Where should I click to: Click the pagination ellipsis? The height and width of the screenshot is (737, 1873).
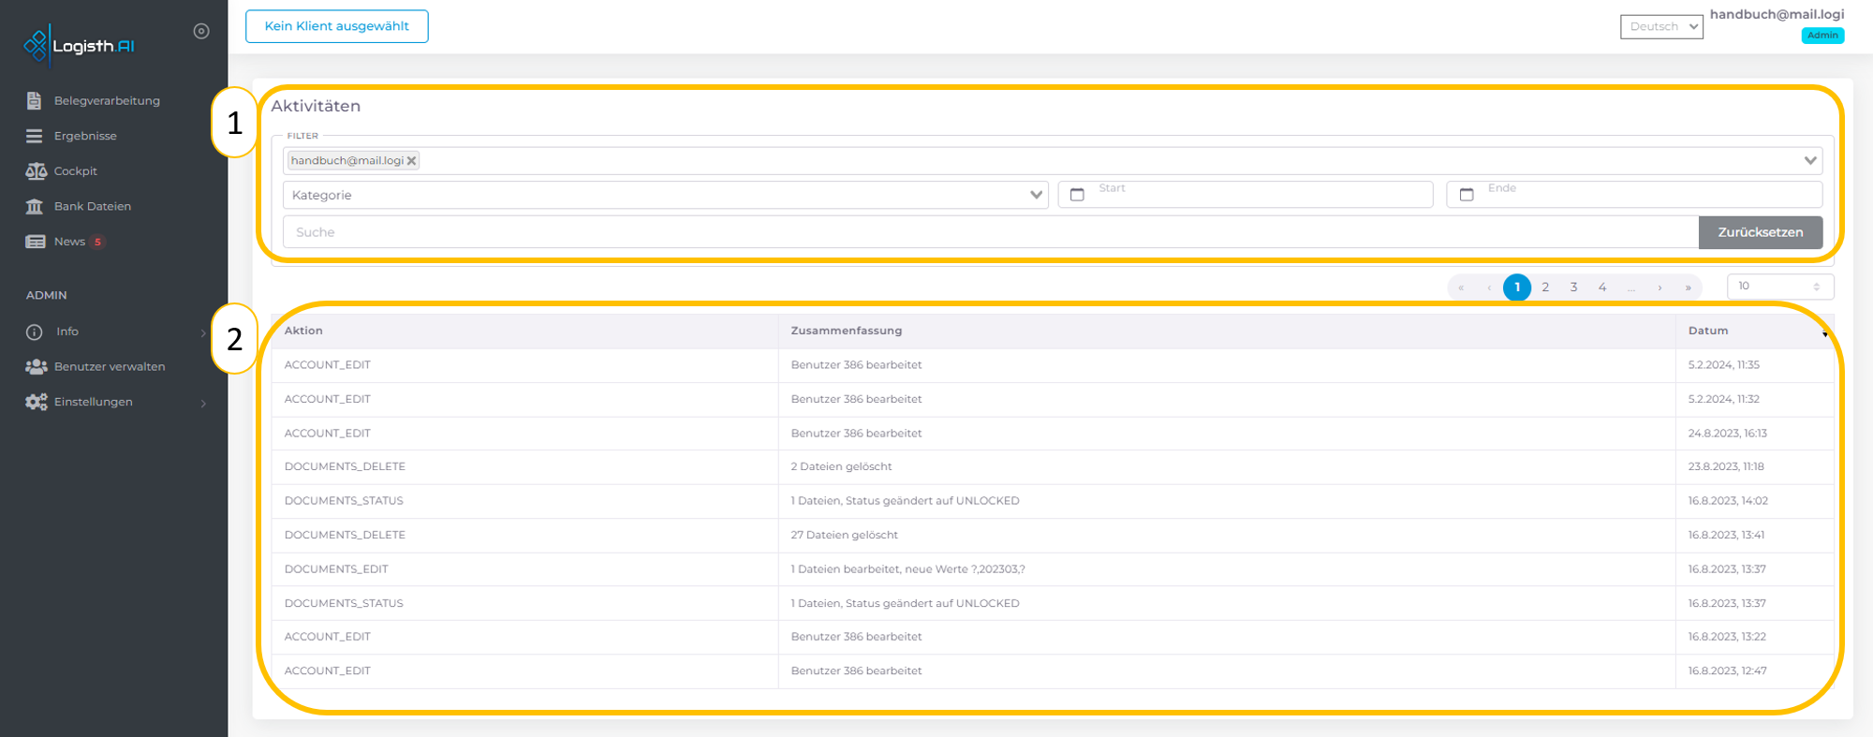[x=1631, y=287]
